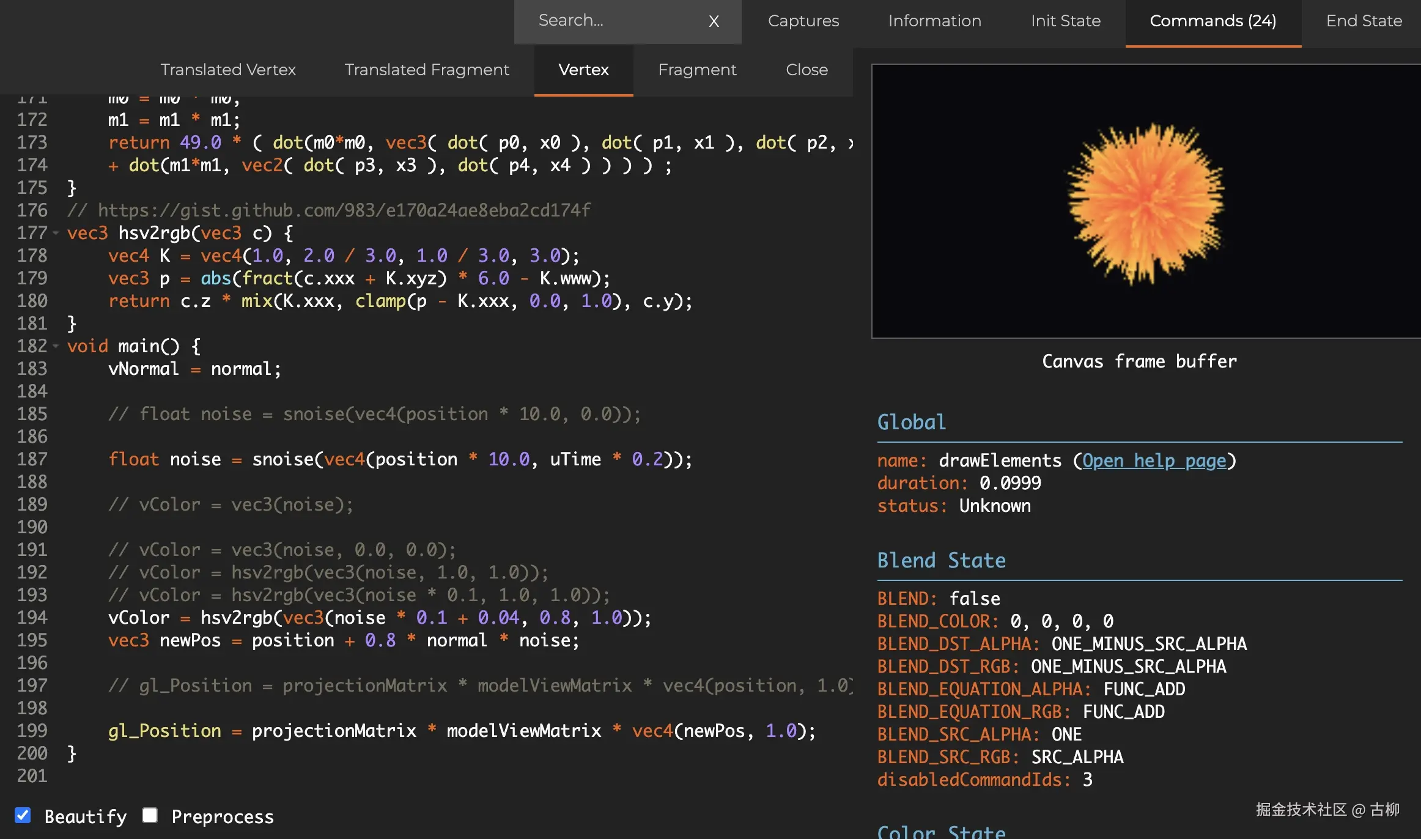Screen dimensions: 1421x839
Task: Switch to the Fragment shader tab
Action: [x=697, y=70]
